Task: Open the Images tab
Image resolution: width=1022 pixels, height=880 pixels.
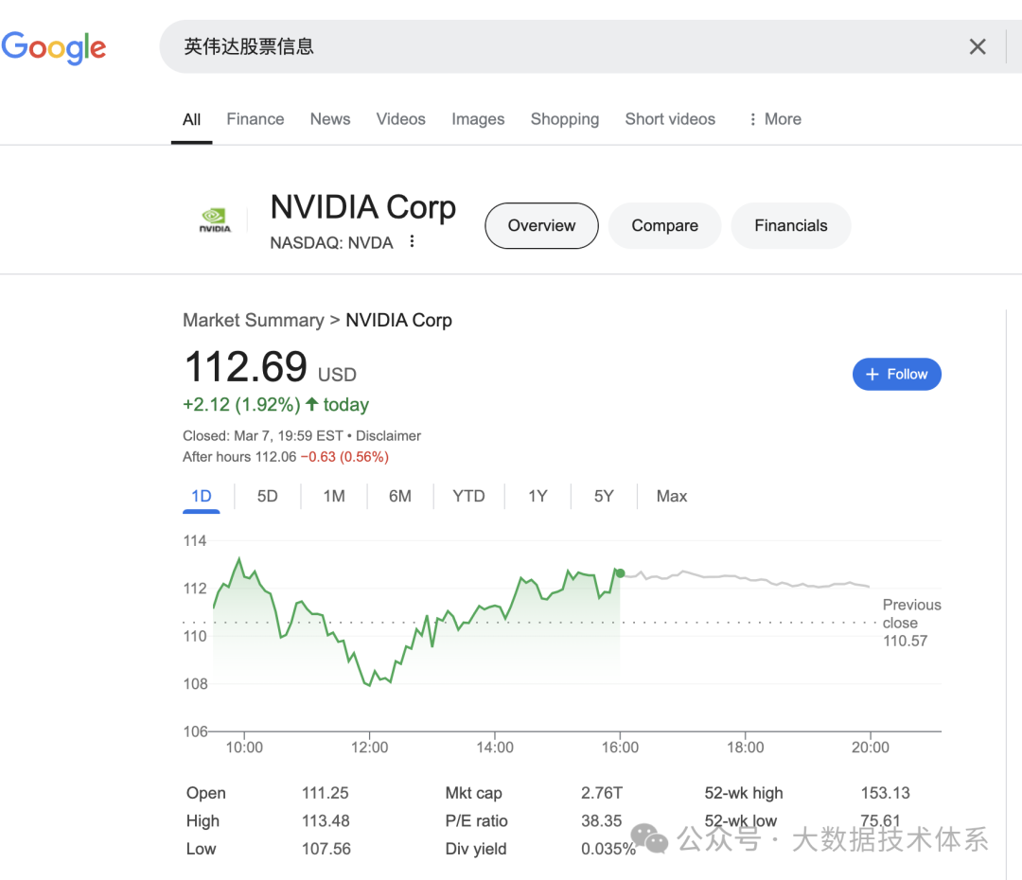Action: pos(478,119)
